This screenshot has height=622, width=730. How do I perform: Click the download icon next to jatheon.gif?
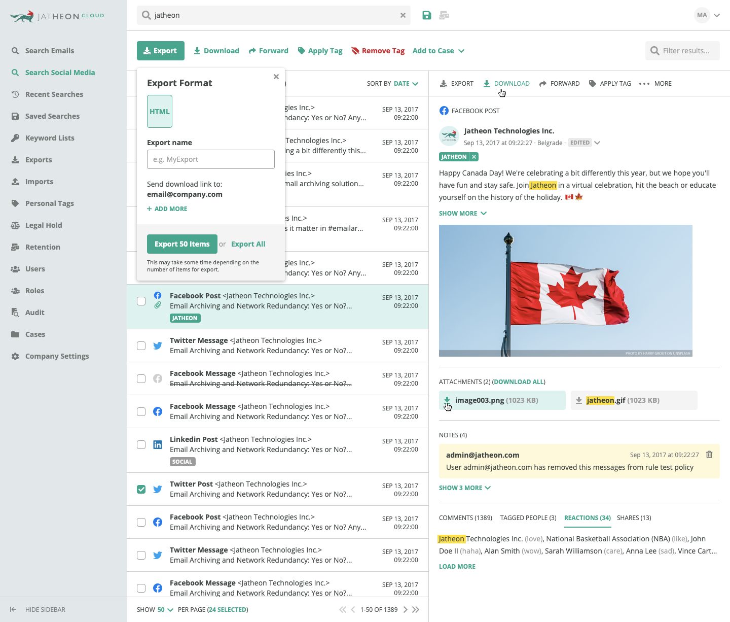[579, 400]
